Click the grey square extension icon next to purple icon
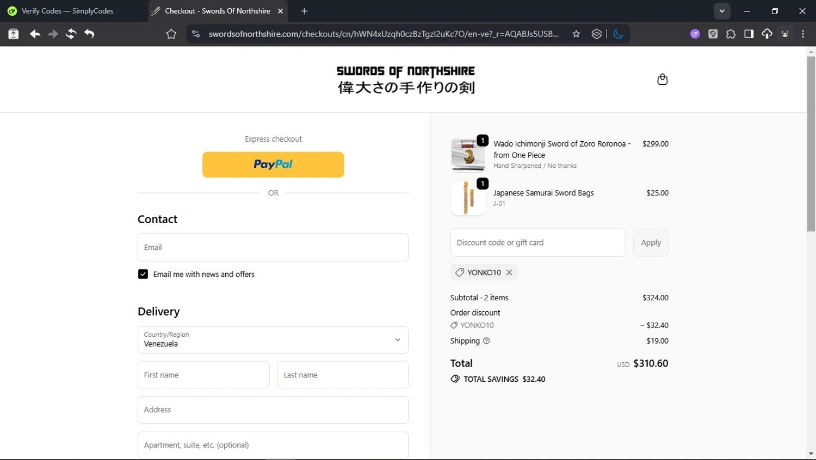Viewport: 816px width, 460px height. coord(713,34)
